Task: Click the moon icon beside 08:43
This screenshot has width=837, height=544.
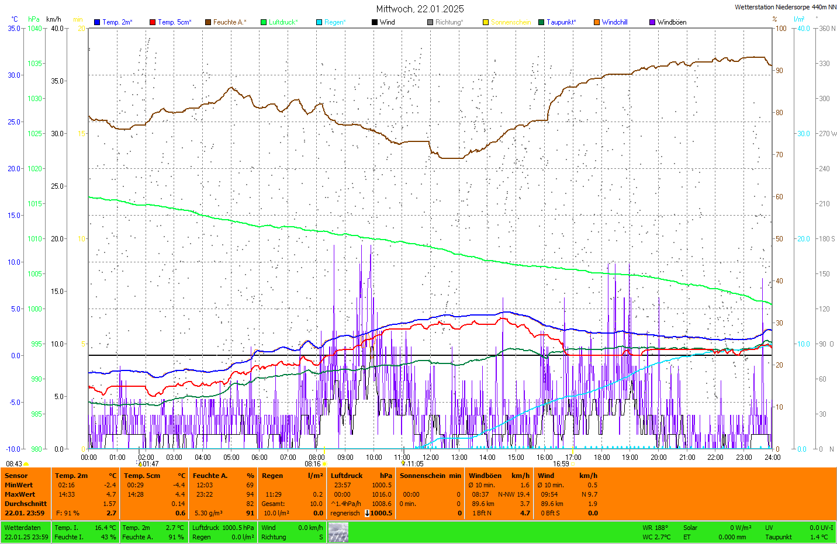Action: (26, 464)
